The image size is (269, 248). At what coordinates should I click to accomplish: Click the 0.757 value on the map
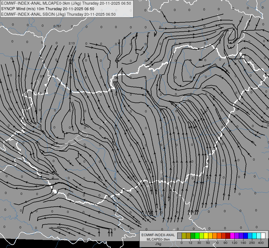point(57,26)
